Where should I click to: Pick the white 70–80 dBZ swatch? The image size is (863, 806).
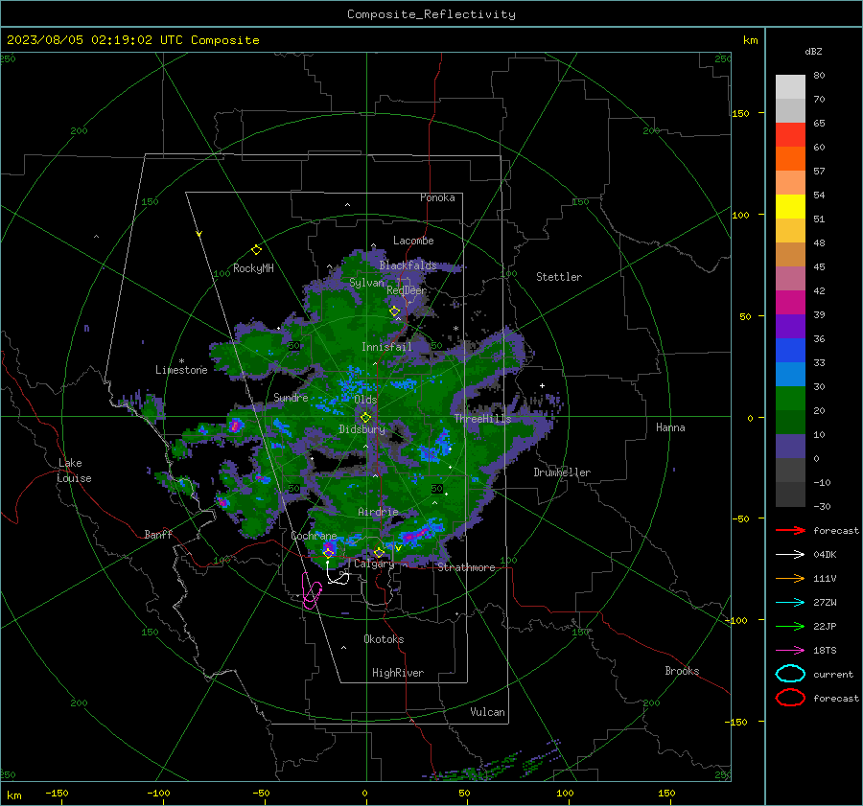point(790,87)
